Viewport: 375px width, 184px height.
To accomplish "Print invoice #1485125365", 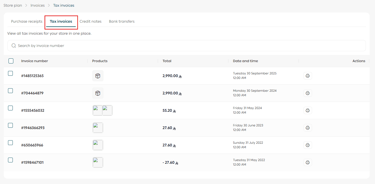I will coord(308,76).
